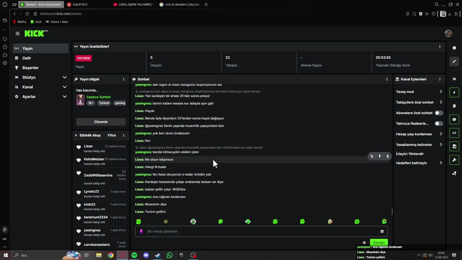Switch to the UwUFUFU browser tab

(x=87, y=4)
